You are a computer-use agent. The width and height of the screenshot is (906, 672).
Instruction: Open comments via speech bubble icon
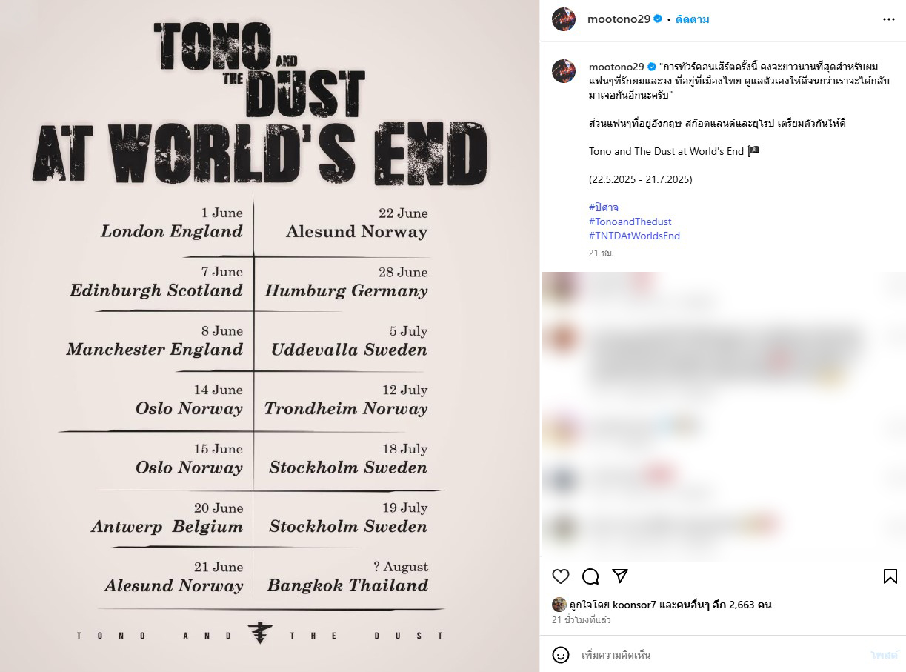click(590, 576)
